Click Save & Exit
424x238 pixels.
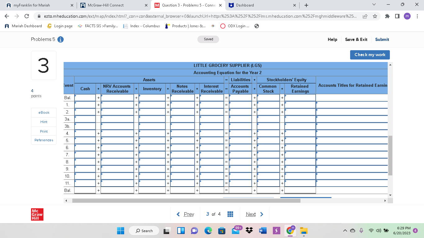356,39
